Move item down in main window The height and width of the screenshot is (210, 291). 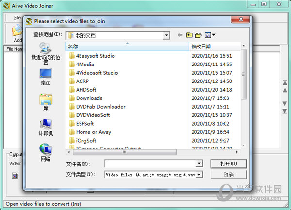(x=285, y=103)
